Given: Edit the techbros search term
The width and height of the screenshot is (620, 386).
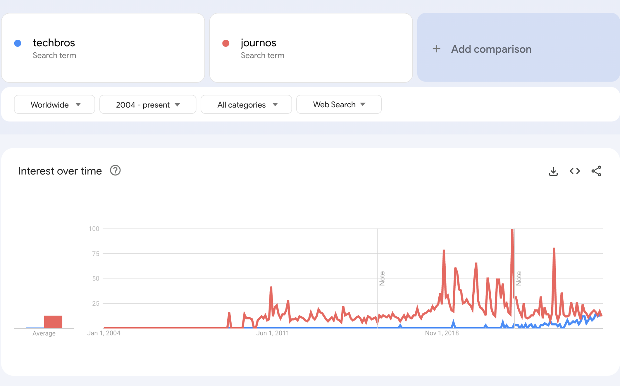Looking at the screenshot, I should (x=54, y=43).
